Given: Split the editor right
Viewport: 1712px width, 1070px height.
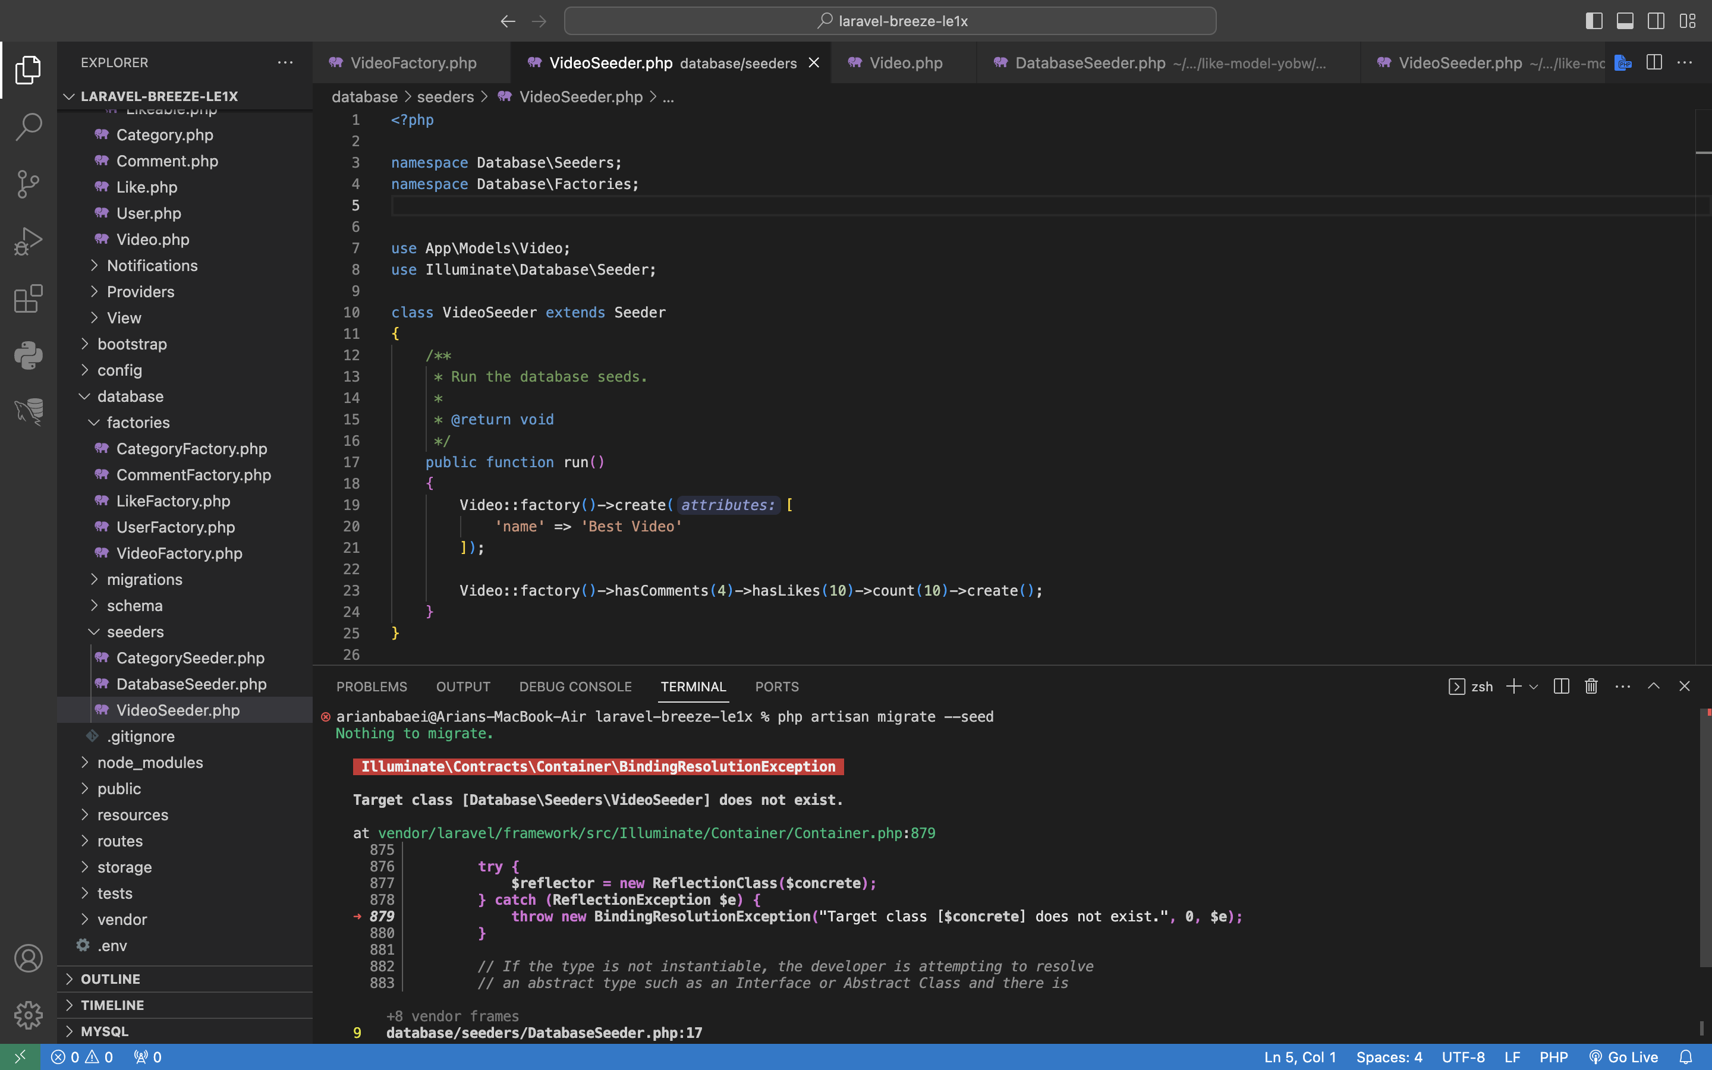Looking at the screenshot, I should [1654, 62].
